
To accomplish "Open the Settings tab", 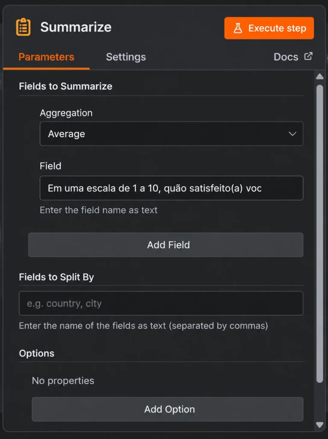I will click(126, 57).
